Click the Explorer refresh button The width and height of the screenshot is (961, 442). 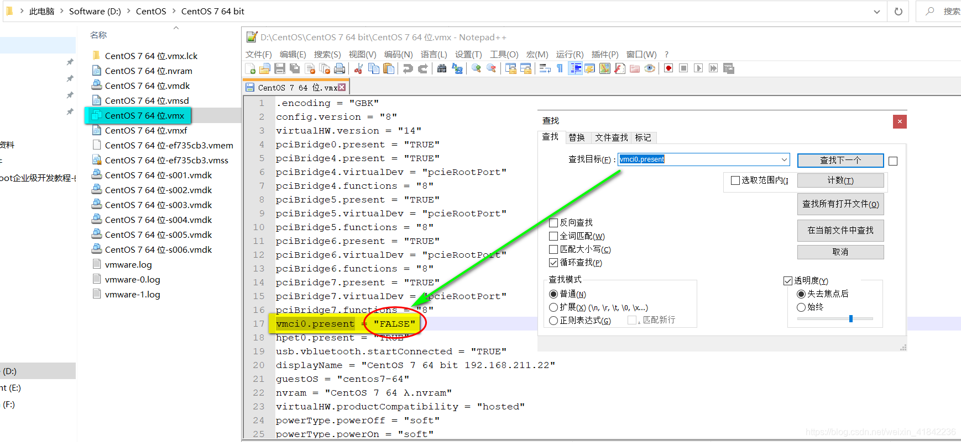click(899, 12)
